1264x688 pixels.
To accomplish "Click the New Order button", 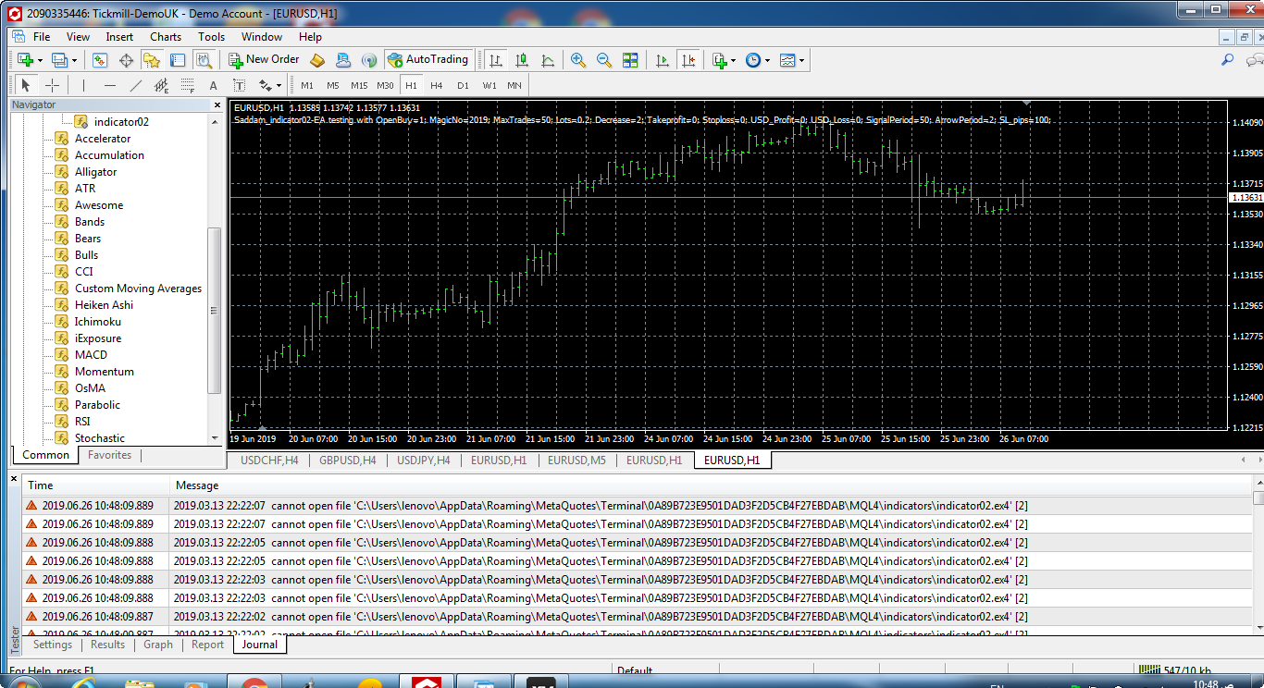I will (264, 59).
